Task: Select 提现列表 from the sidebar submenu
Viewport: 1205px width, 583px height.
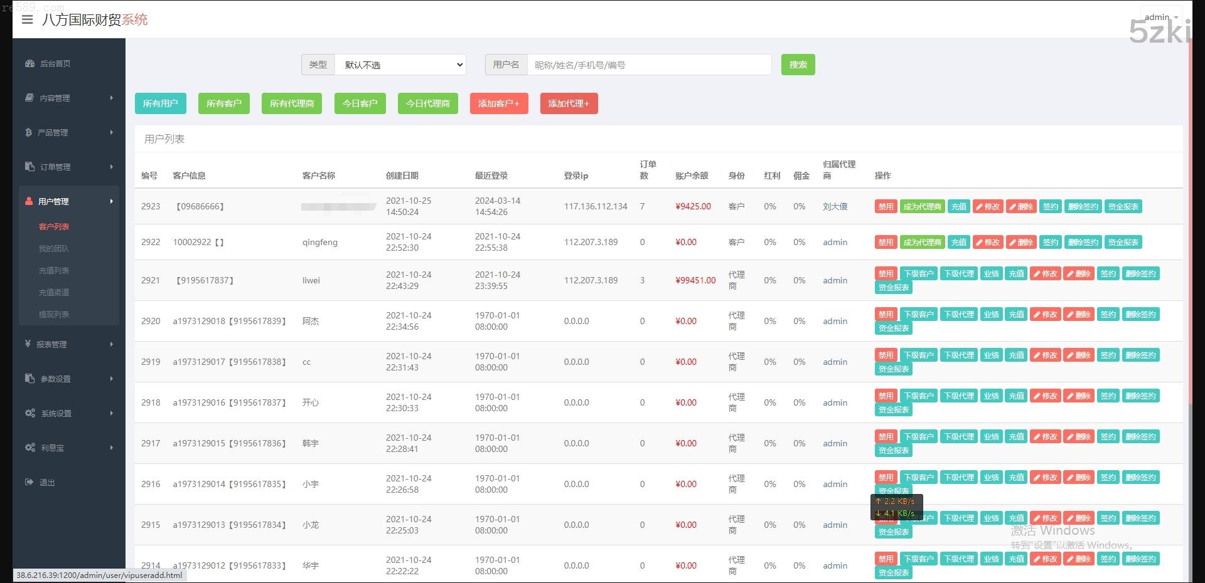Action: [54, 314]
